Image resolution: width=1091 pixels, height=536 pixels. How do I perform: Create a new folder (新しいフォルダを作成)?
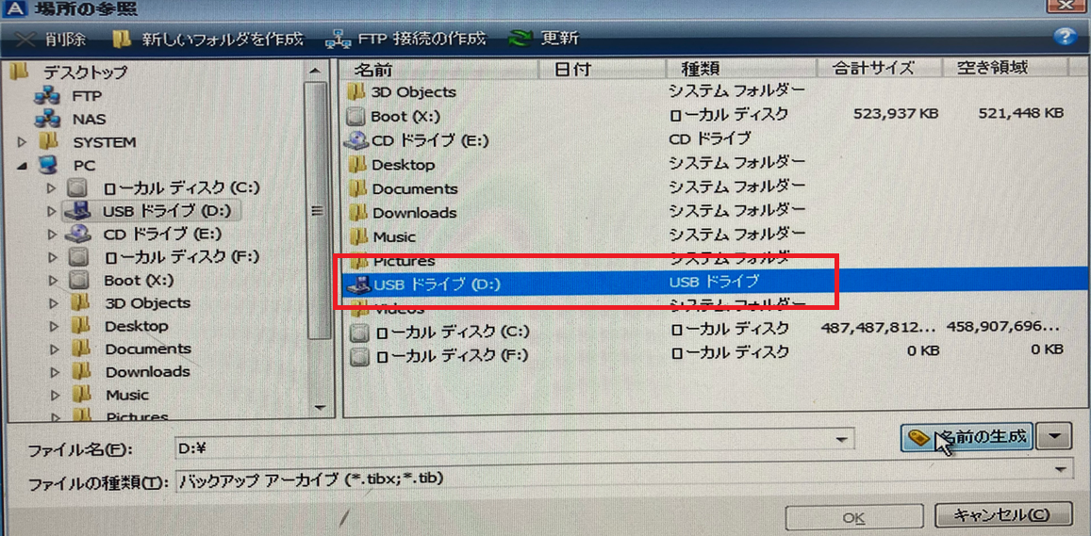(x=207, y=39)
